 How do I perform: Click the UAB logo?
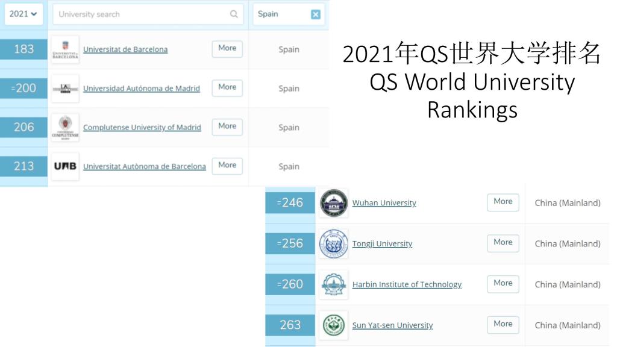[x=65, y=166]
